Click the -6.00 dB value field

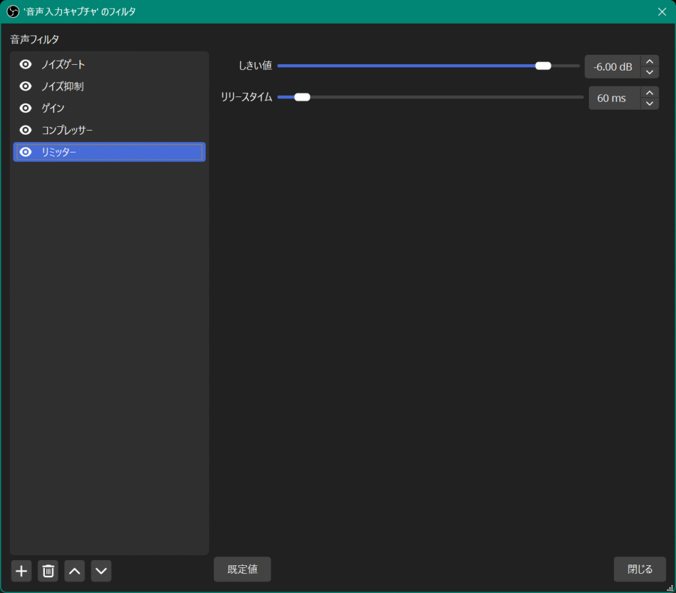pos(613,67)
